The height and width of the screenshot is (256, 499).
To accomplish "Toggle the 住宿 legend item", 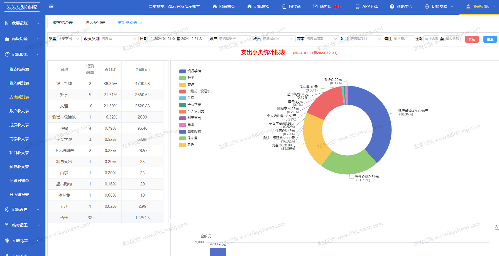I will tap(187, 98).
